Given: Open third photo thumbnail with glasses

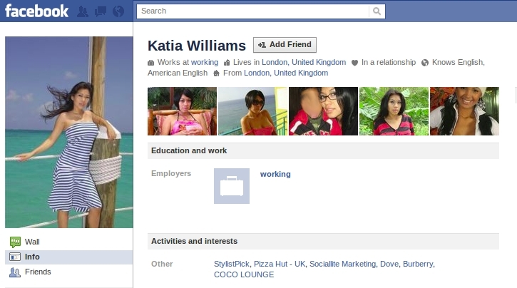Looking at the screenshot, I should pos(324,111).
